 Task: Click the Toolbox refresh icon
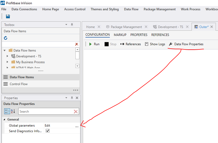pos(6,38)
